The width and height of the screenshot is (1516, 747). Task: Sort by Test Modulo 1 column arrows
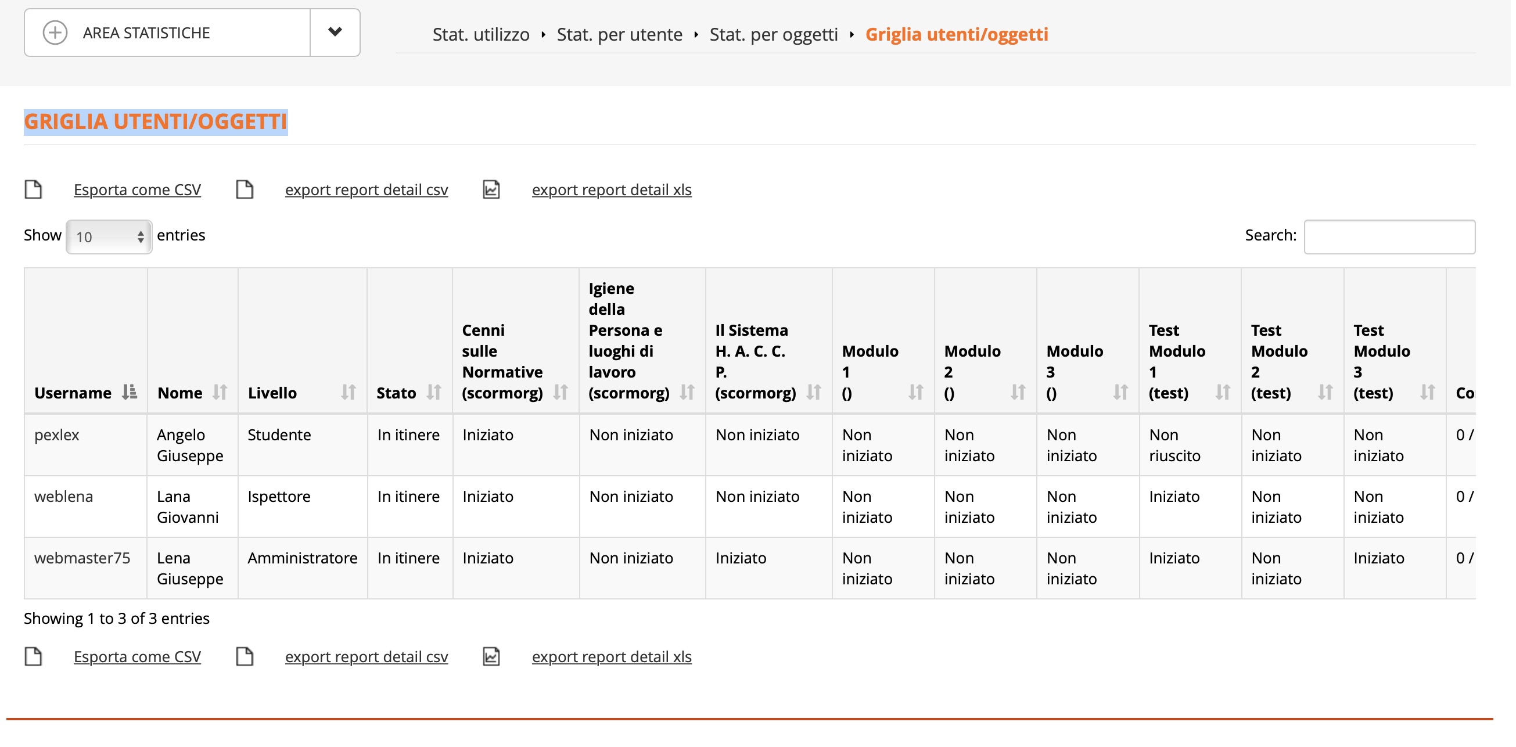(x=1222, y=392)
